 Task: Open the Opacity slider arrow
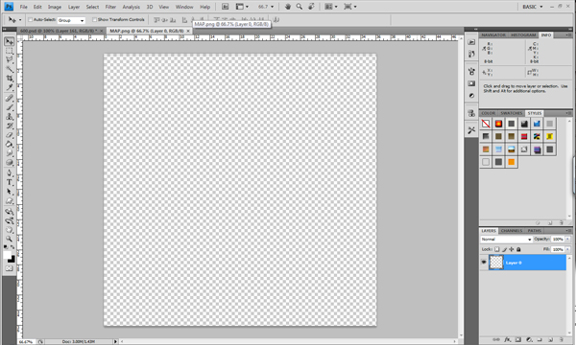568,239
